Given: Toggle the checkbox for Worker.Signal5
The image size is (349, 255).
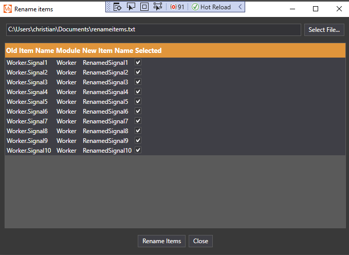Looking at the screenshot, I should coord(138,102).
